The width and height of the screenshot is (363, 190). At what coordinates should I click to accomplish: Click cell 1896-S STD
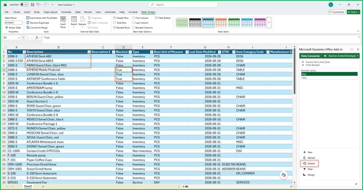click(16, 61)
